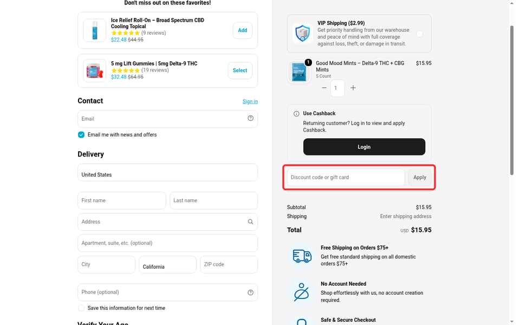Uncheck Email me with news and offers
The height and width of the screenshot is (325, 520).
point(81,135)
